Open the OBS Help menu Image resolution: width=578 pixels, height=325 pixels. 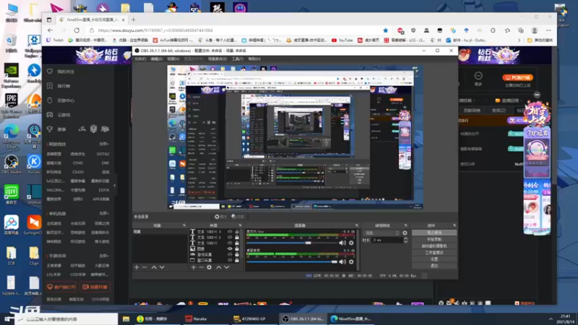point(254,59)
